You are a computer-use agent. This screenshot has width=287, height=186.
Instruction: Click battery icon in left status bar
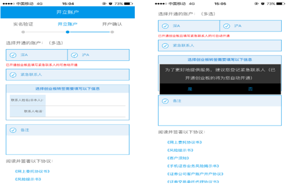click(128, 3)
